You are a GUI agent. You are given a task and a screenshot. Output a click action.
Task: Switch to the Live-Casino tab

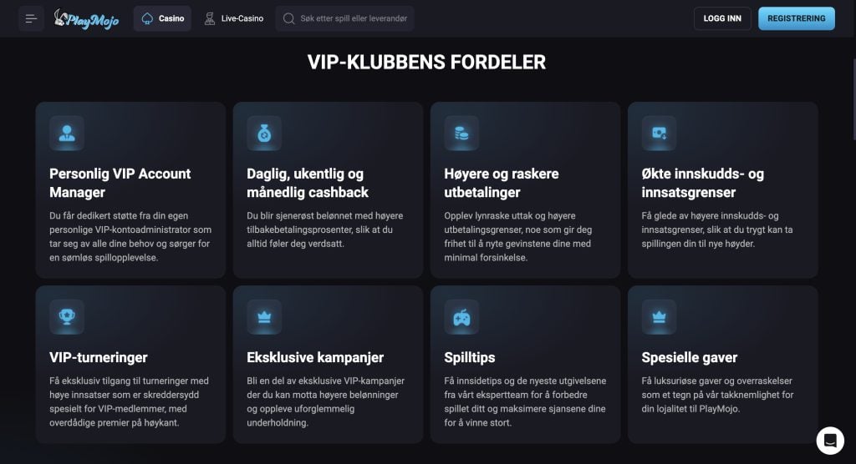(234, 18)
